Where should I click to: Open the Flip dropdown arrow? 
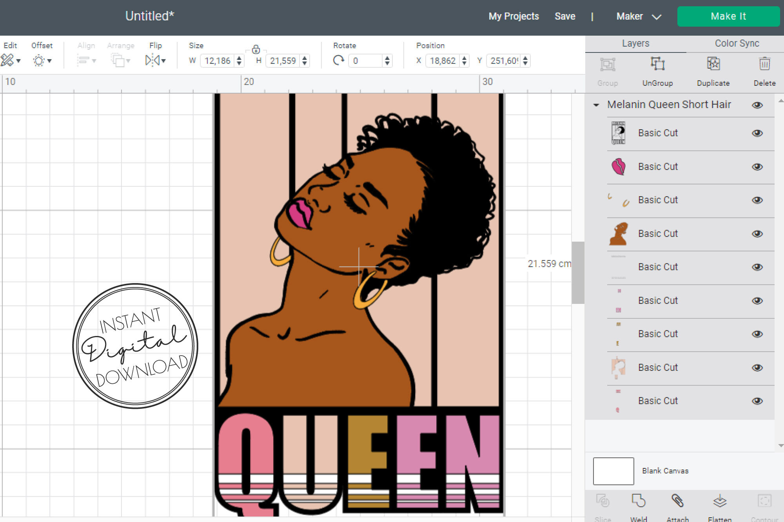163,61
